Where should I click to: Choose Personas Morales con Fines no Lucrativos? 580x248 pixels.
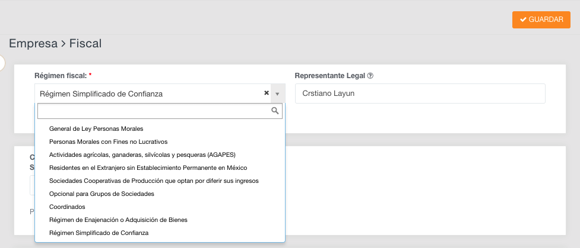coord(109,141)
